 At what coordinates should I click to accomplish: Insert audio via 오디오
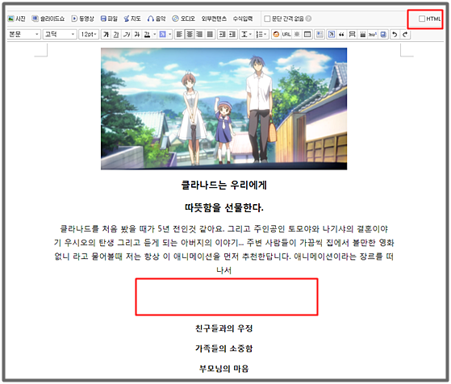coord(183,19)
